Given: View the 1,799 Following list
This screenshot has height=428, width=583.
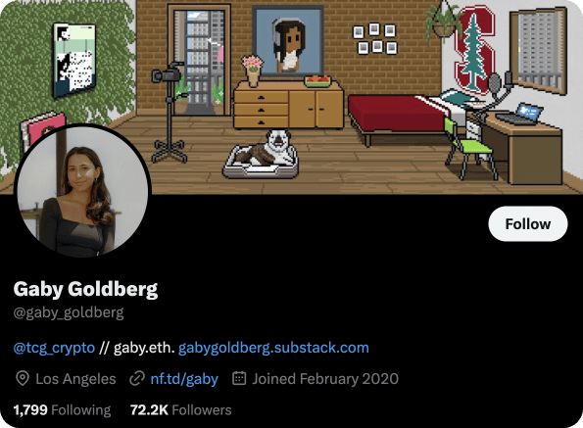Looking at the screenshot, I should click(x=62, y=410).
